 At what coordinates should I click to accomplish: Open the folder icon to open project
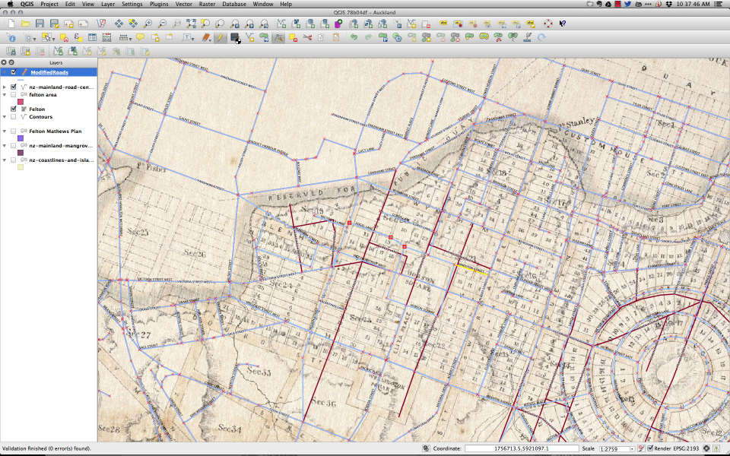click(x=25, y=24)
